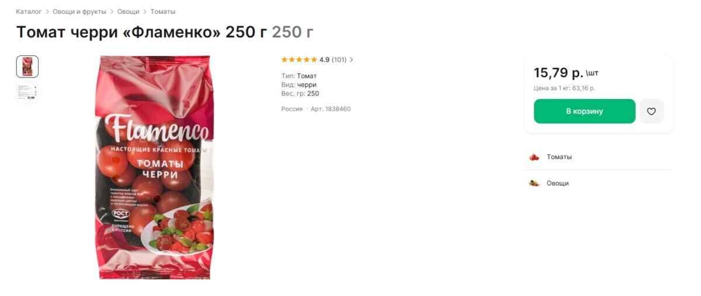Add product to favorites with heart icon
701x296 pixels.
pyautogui.click(x=651, y=111)
